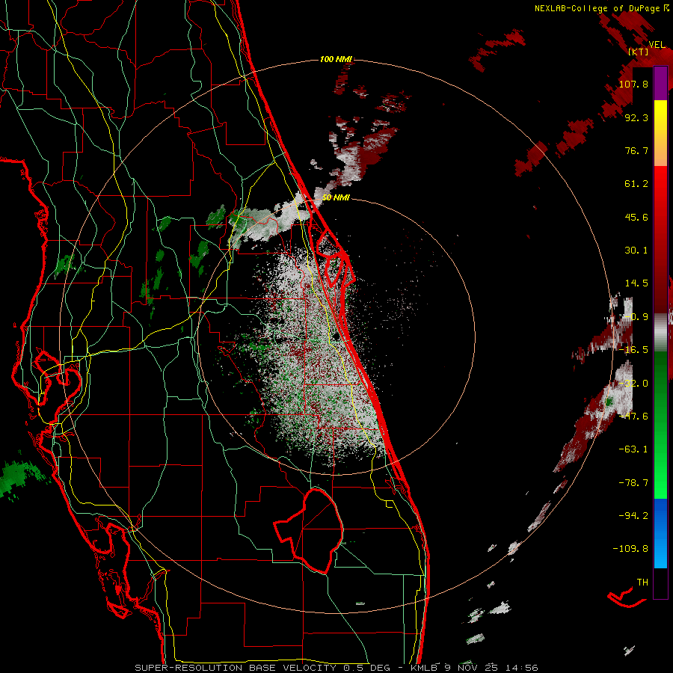This screenshot has height=673, width=673.
Task: Click the -78.7 velocity scale value
Action: [633, 483]
